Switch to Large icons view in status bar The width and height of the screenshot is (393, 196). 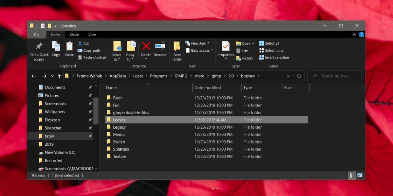(360, 175)
